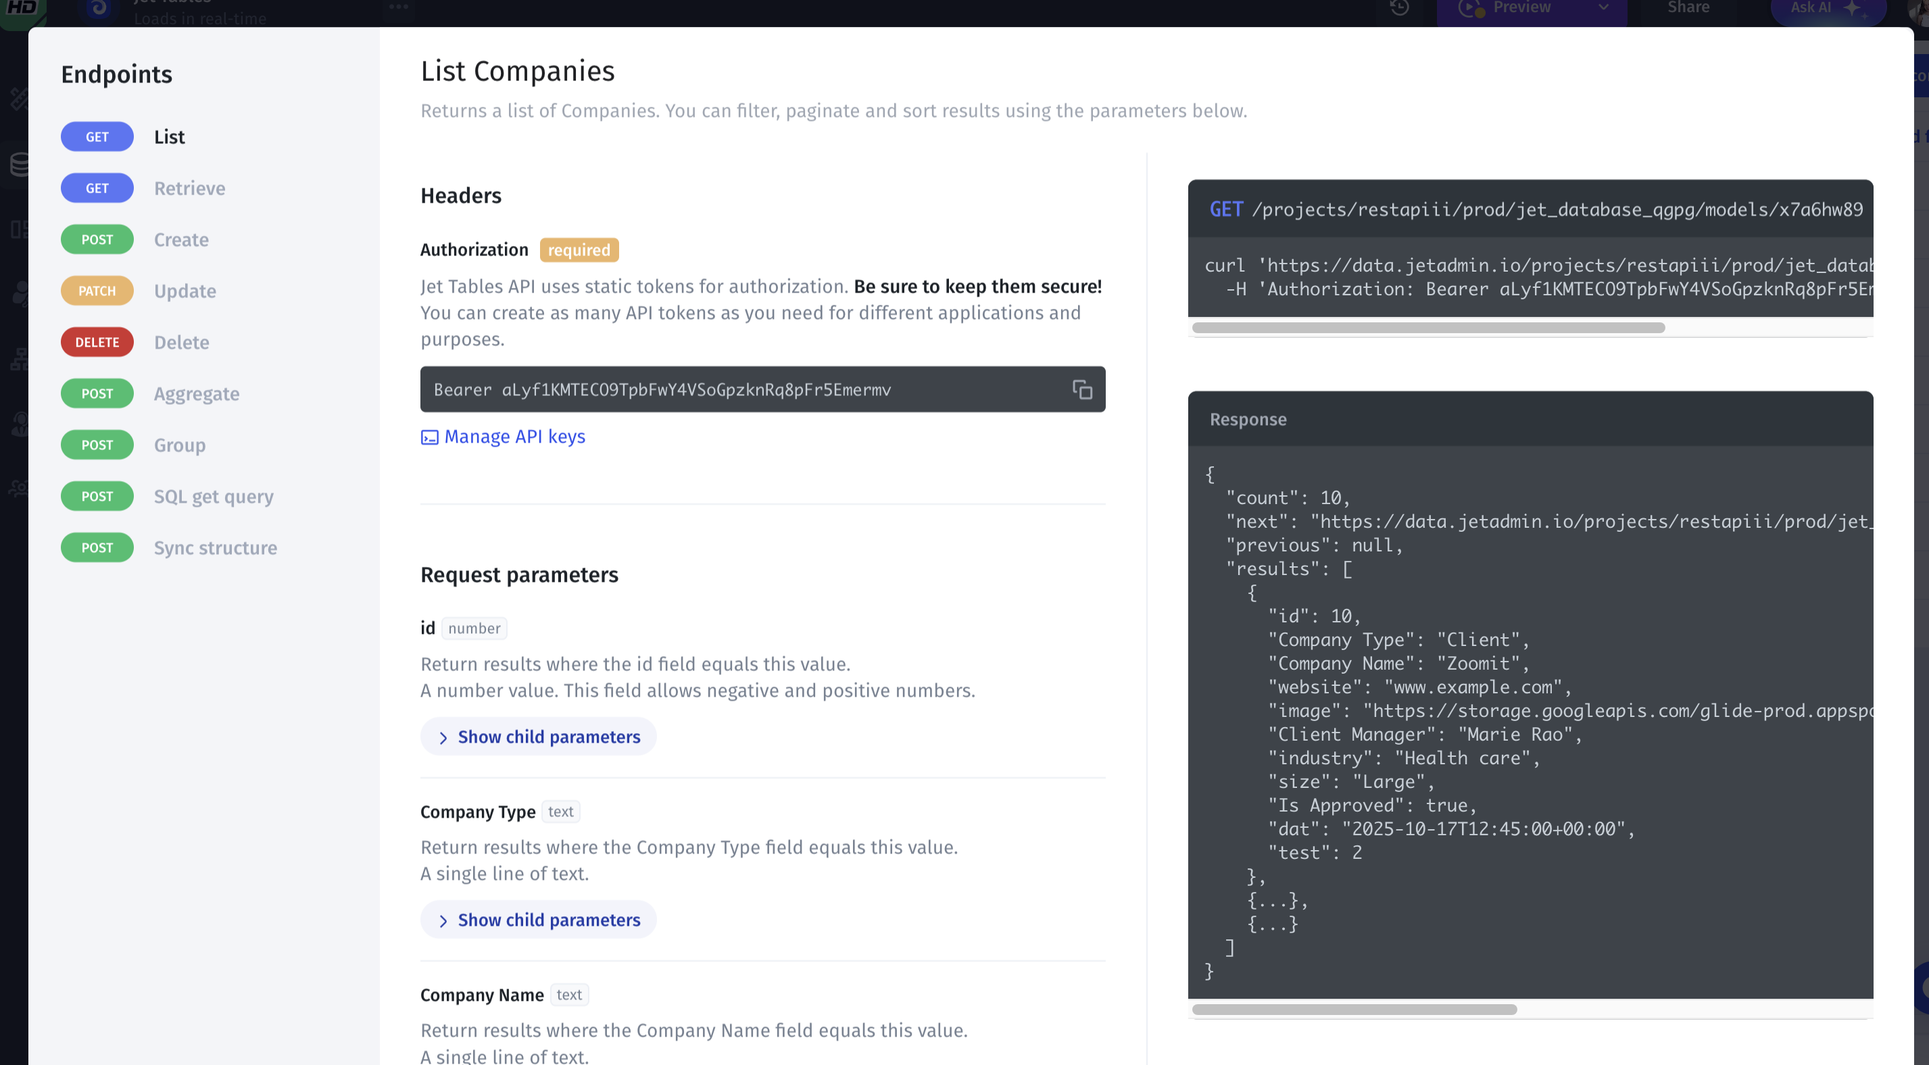Open the Sync structure endpoint
The height and width of the screenshot is (1065, 1929).
[215, 548]
